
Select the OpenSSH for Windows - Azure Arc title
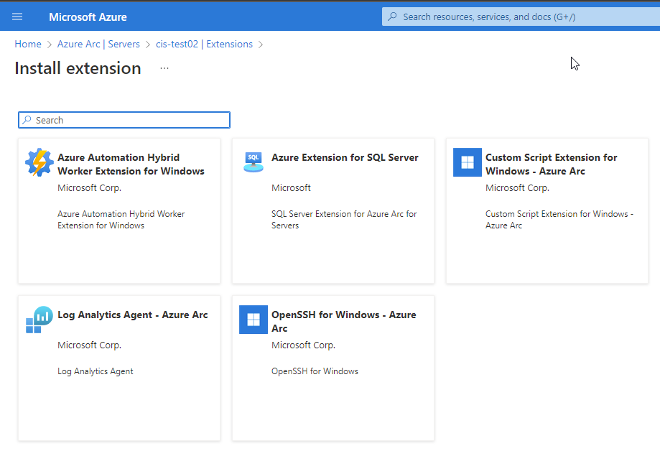344,321
